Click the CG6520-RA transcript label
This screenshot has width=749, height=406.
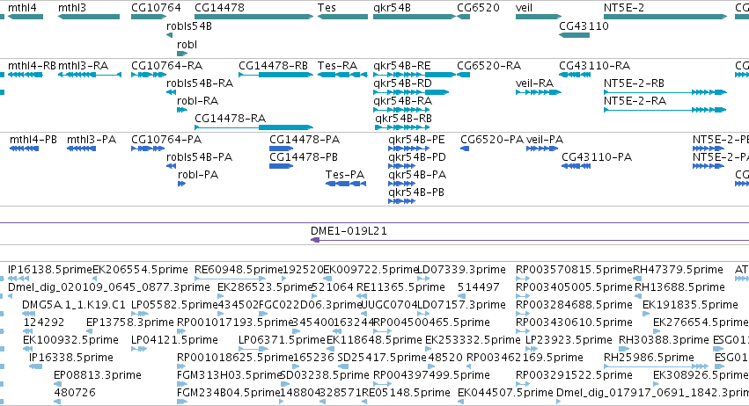pyautogui.click(x=488, y=66)
